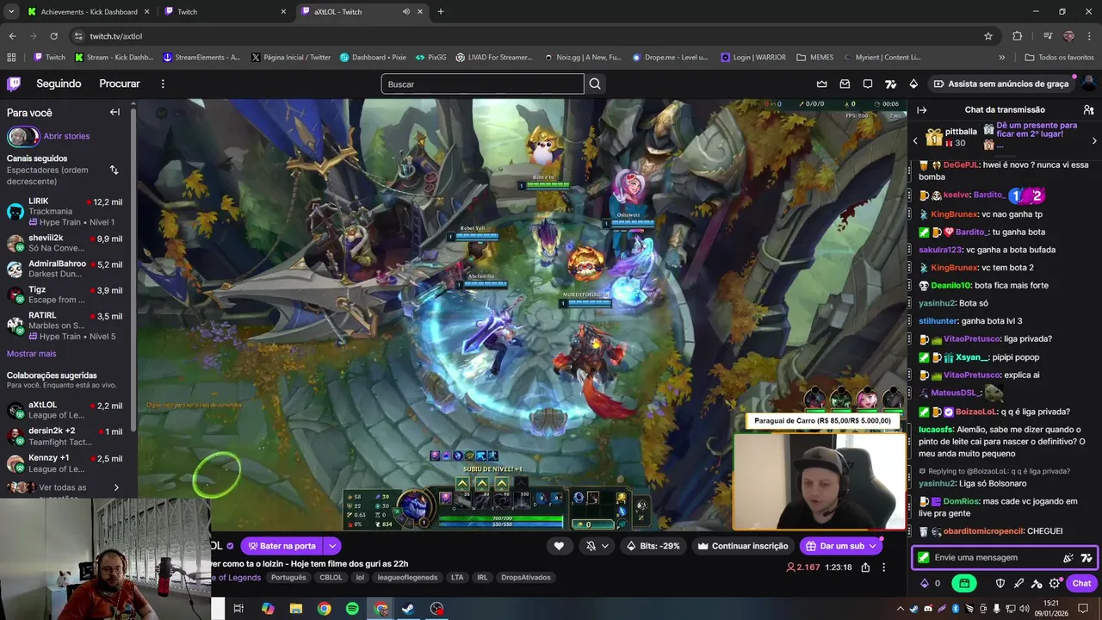Open the notification bell dropdown
The image size is (1102, 620).
pyautogui.click(x=597, y=546)
